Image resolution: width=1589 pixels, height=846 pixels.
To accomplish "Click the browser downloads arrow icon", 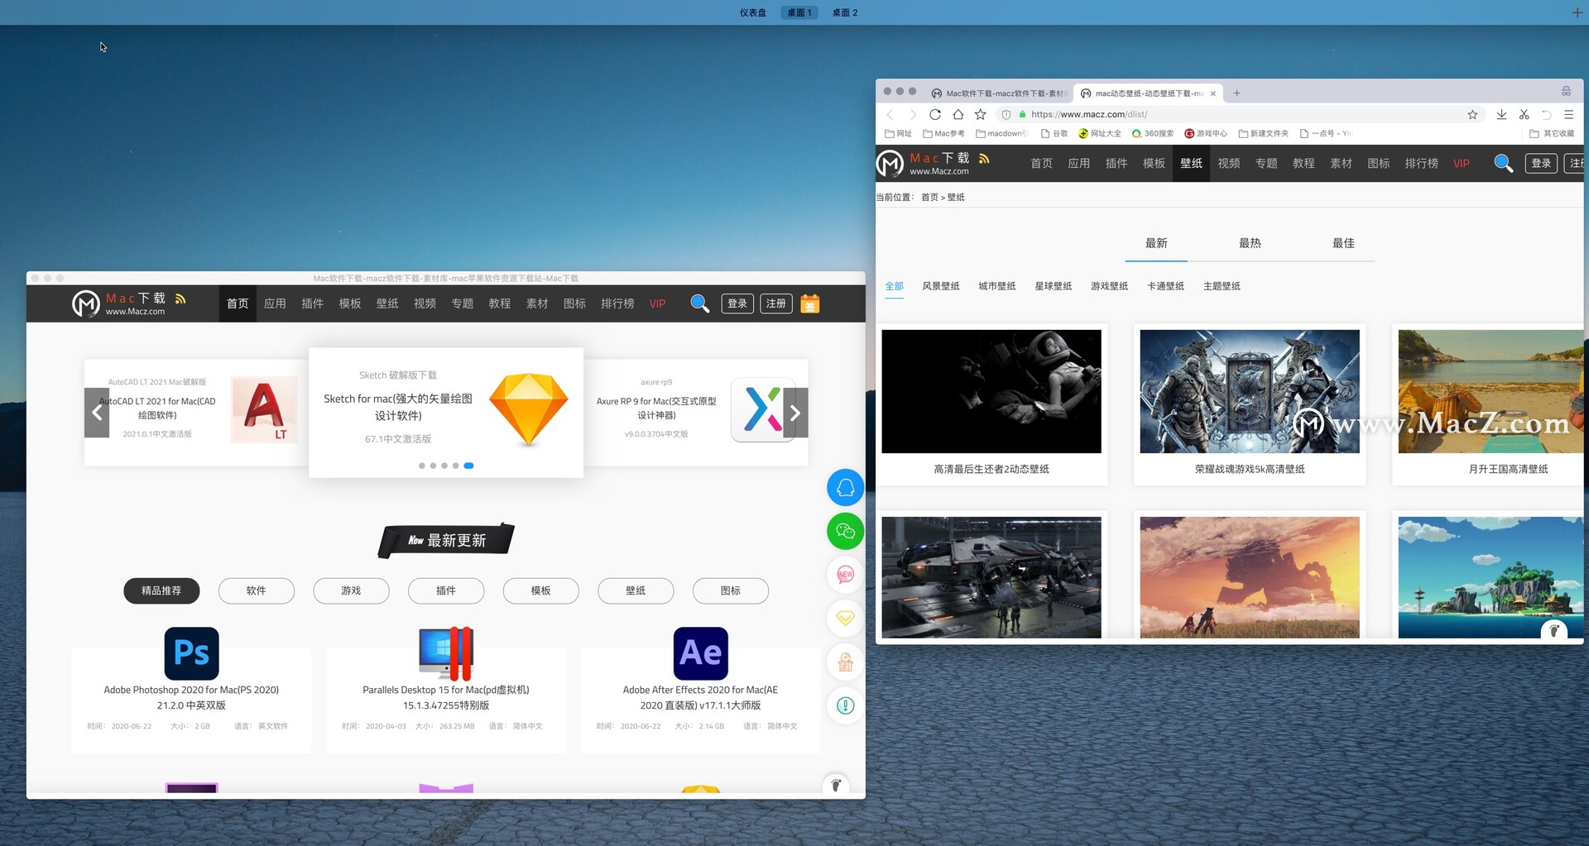I will coord(1501,114).
